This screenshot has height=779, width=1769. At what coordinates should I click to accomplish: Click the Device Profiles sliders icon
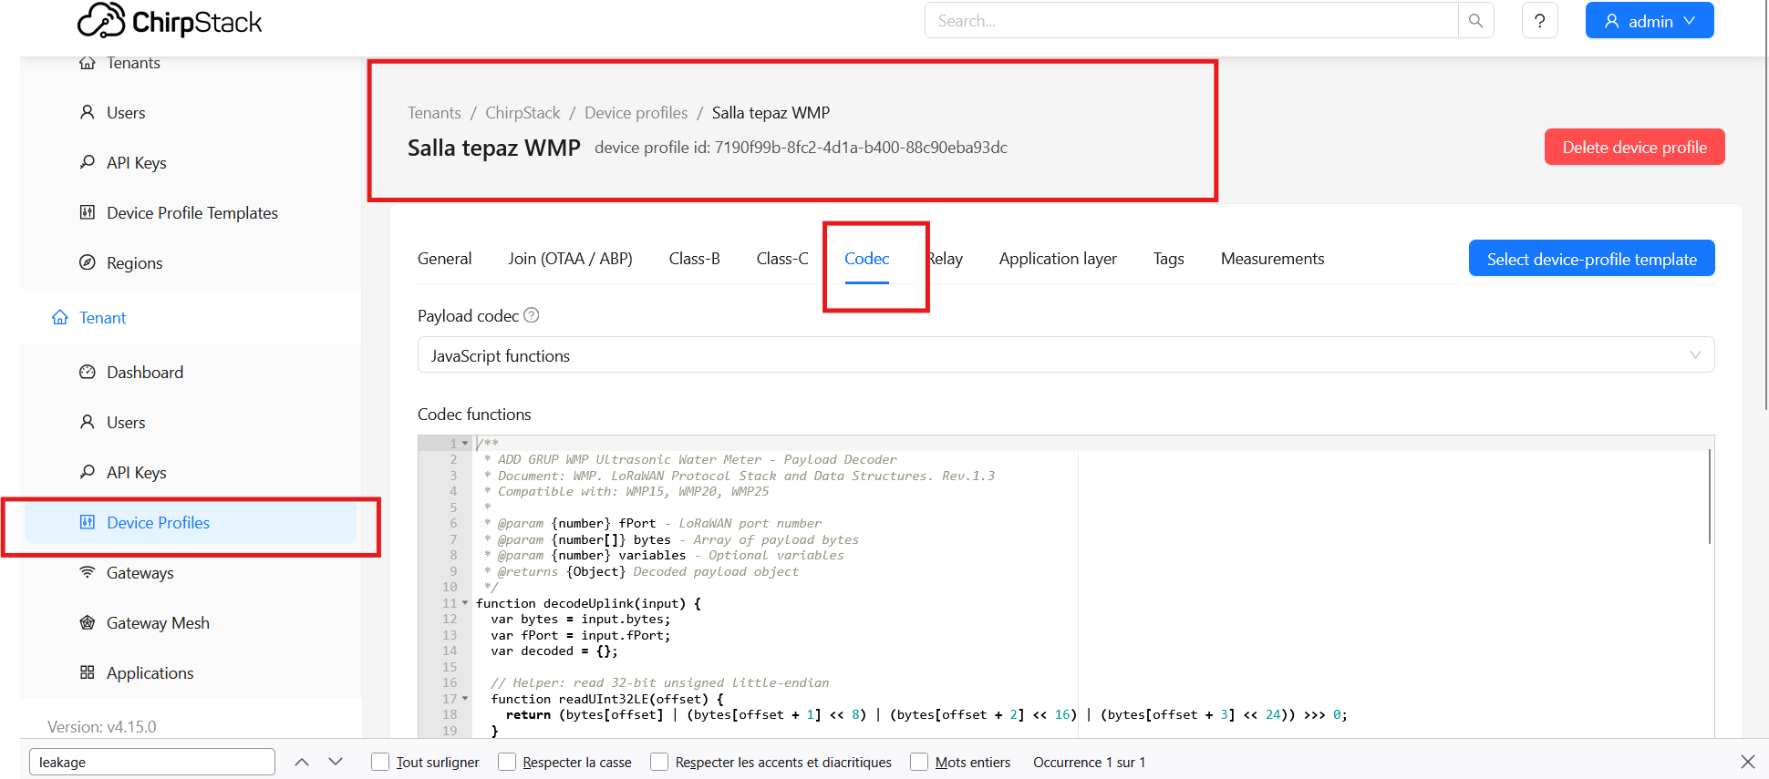88,522
